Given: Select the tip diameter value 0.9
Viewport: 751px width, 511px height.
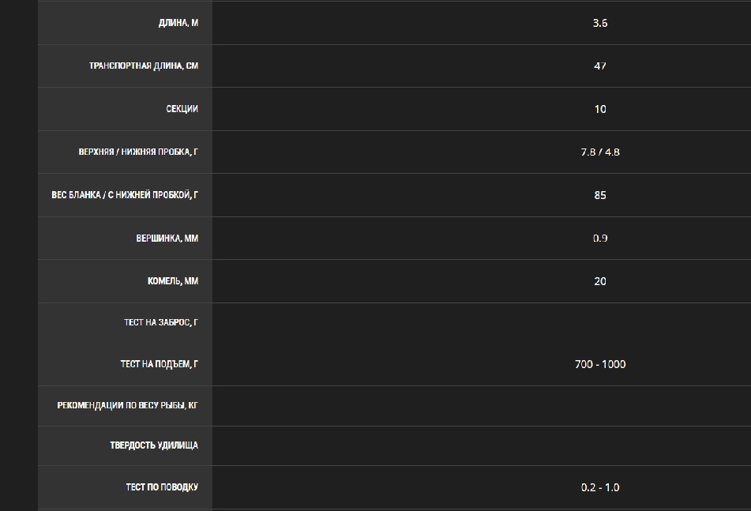Looking at the screenshot, I should 600,238.
